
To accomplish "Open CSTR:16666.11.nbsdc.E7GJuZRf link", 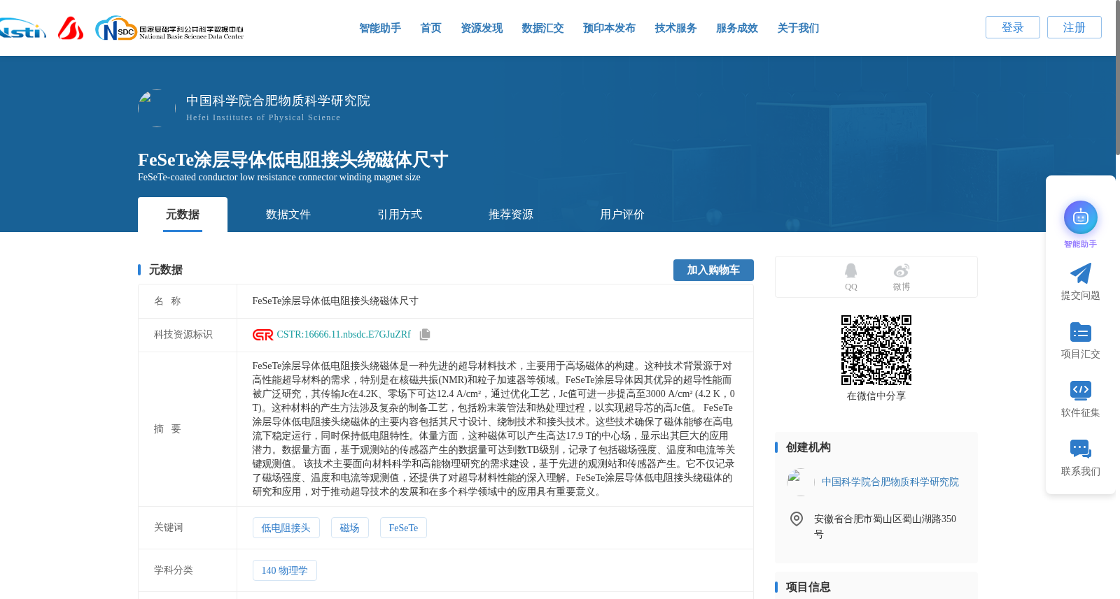I will click(x=344, y=335).
